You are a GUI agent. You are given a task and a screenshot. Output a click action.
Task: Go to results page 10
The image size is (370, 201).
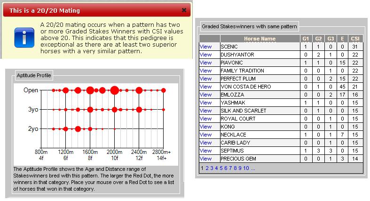246,168
